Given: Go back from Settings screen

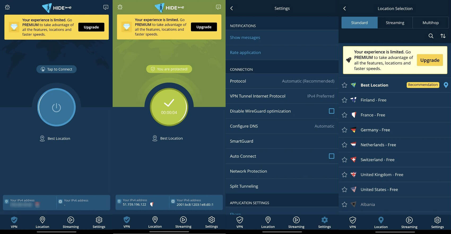Looking at the screenshot, I should [232, 8].
